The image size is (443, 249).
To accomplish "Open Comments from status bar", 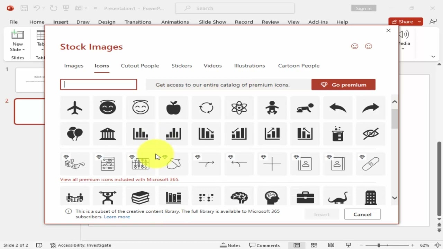I will [x=264, y=245].
